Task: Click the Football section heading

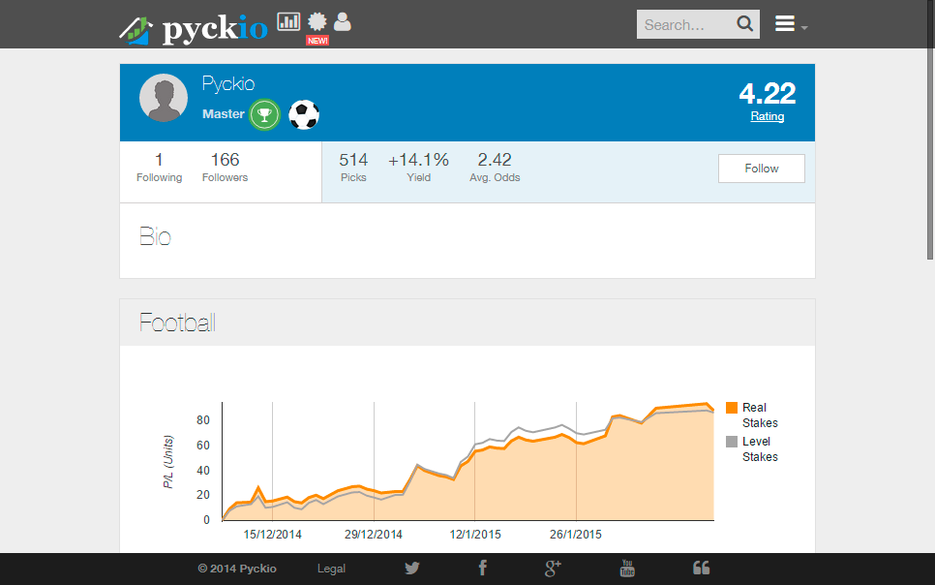Action: click(x=178, y=323)
